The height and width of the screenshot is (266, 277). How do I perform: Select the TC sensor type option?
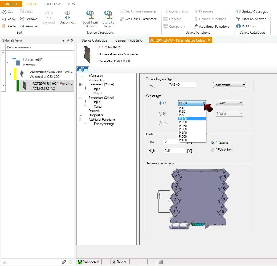160,123
